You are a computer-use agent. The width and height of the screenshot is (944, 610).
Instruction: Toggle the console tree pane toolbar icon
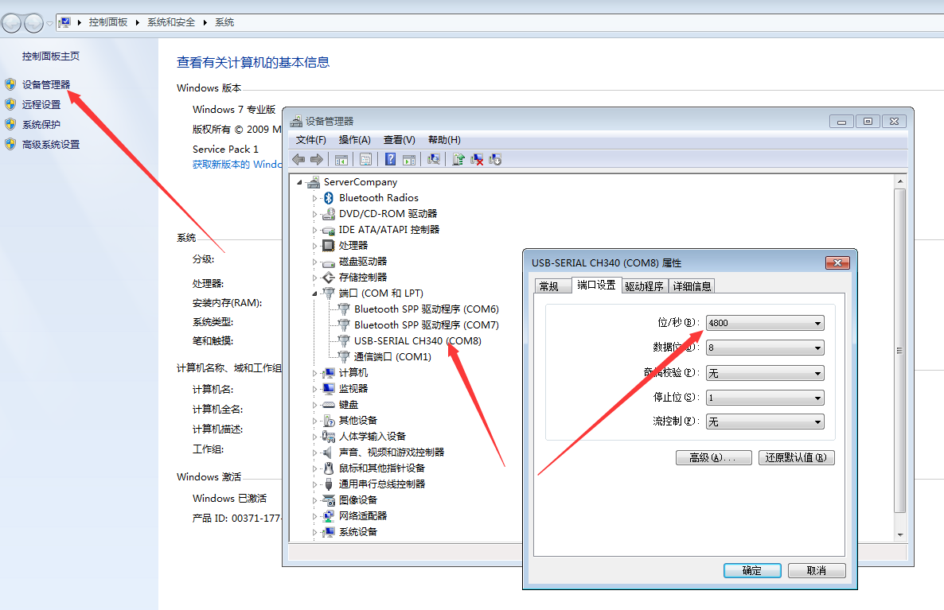coord(341,159)
